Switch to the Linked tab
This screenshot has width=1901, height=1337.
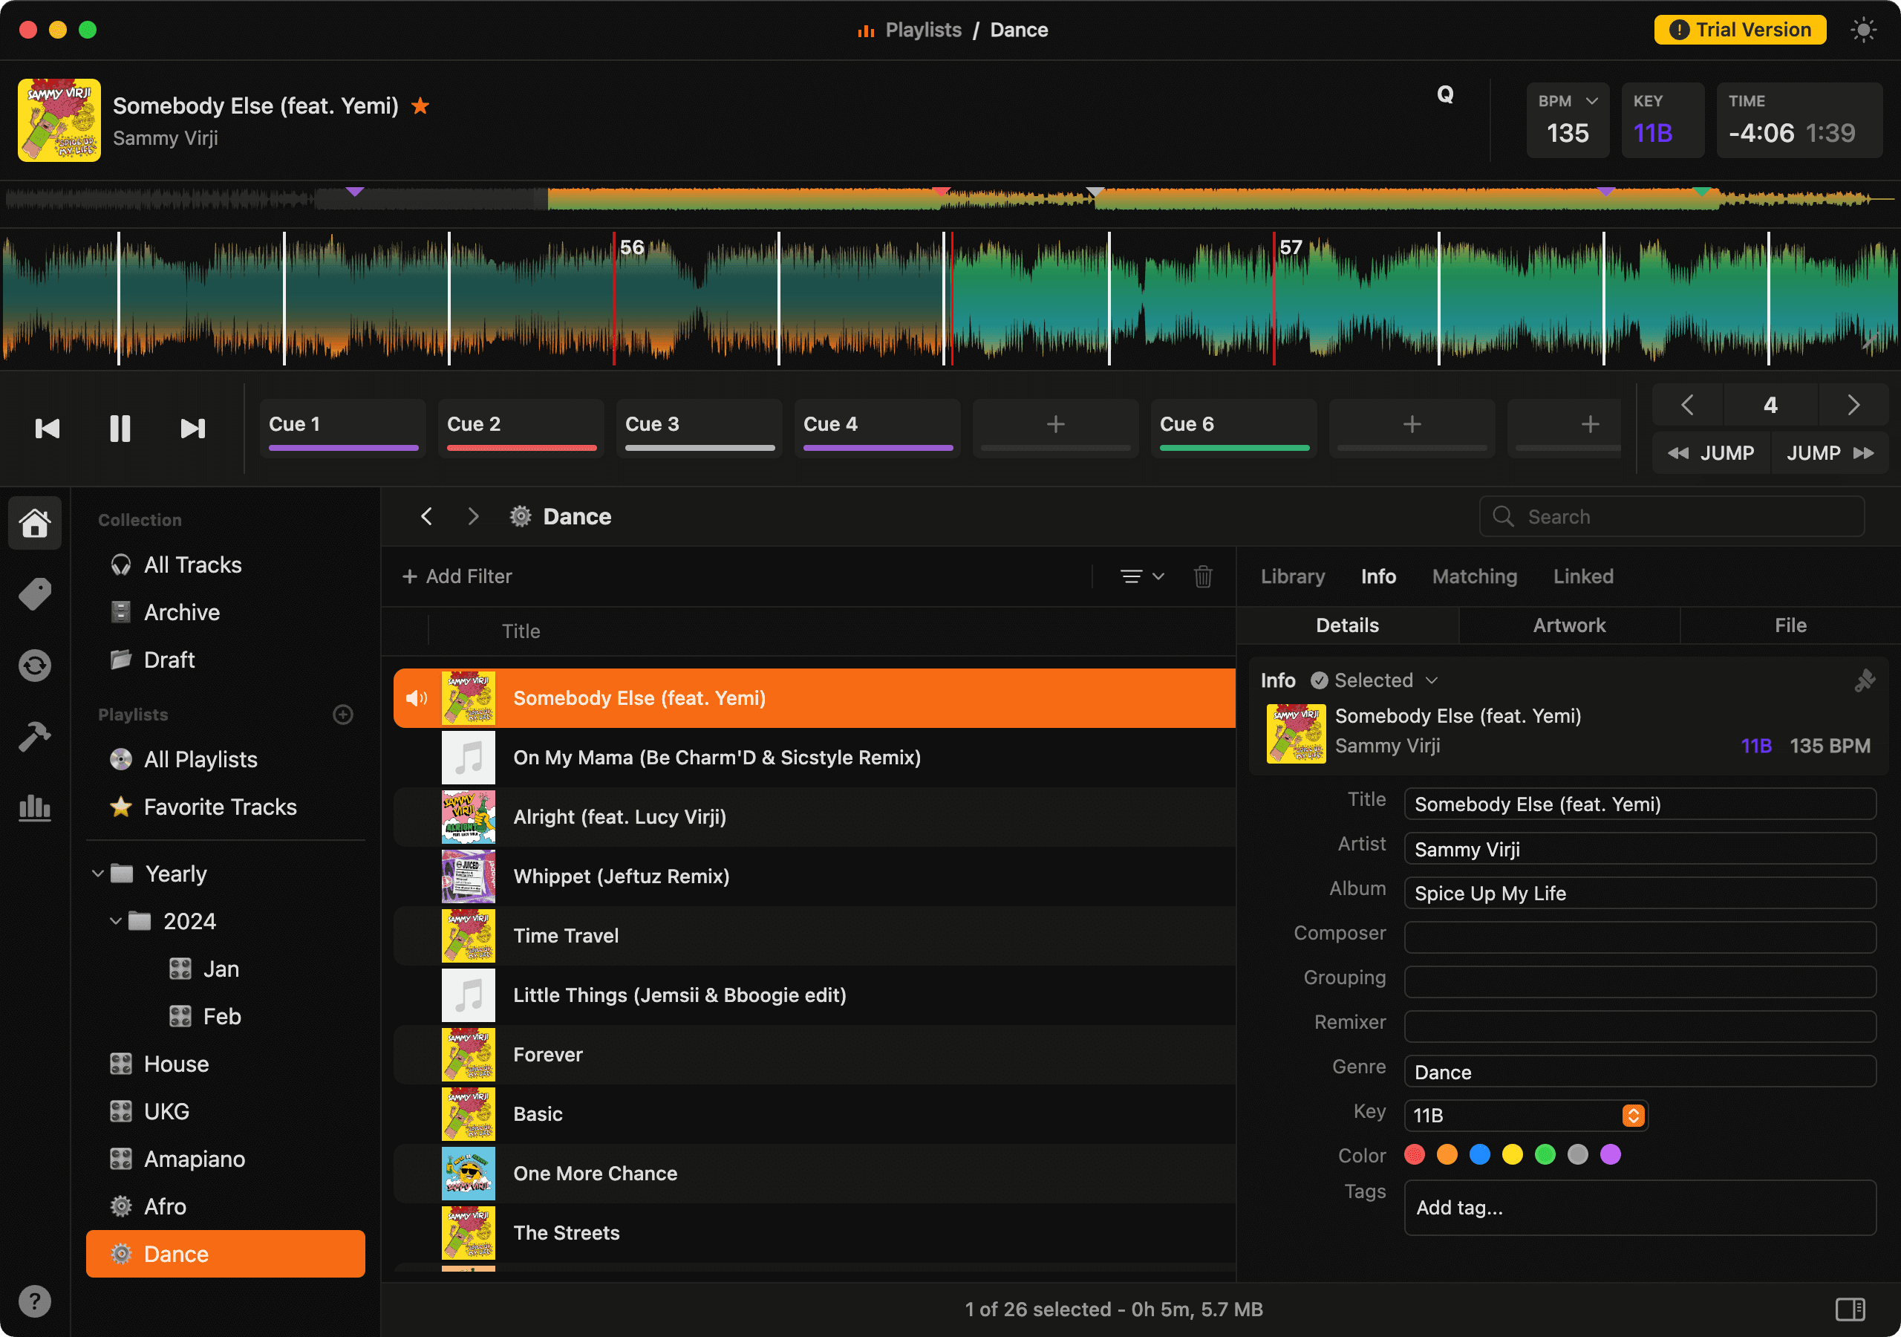click(x=1583, y=576)
